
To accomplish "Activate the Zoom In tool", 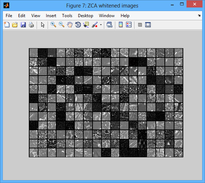I will tap(53, 25).
